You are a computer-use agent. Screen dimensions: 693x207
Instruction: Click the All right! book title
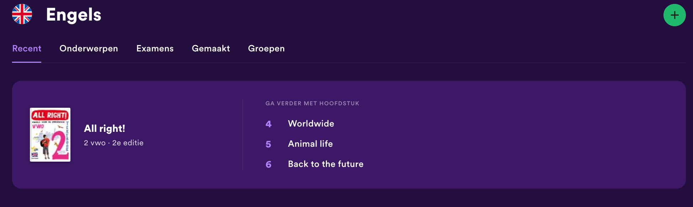105,128
